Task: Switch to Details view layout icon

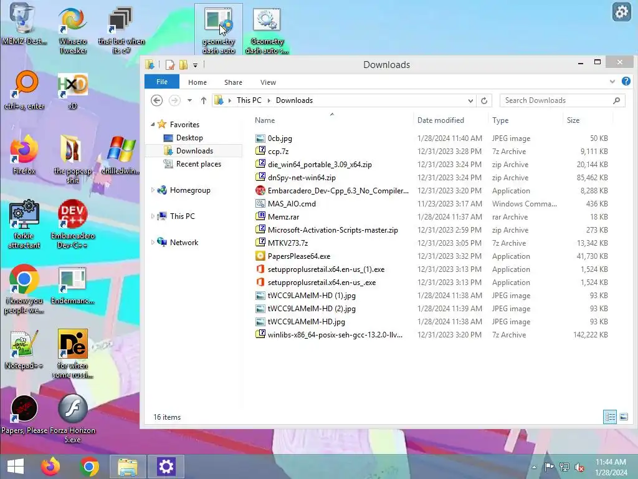Action: tap(609, 417)
